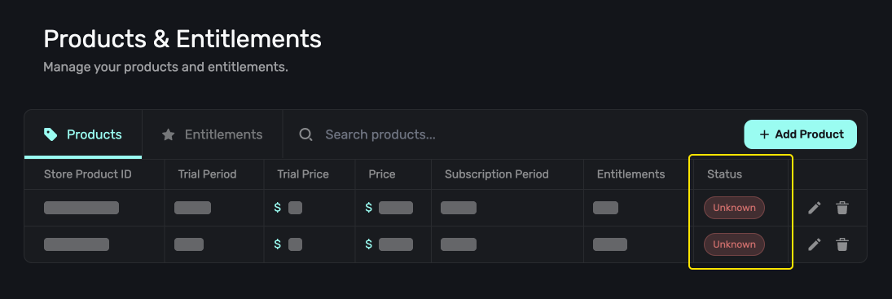Click the Entitlements column header
892x299 pixels.
tap(631, 174)
